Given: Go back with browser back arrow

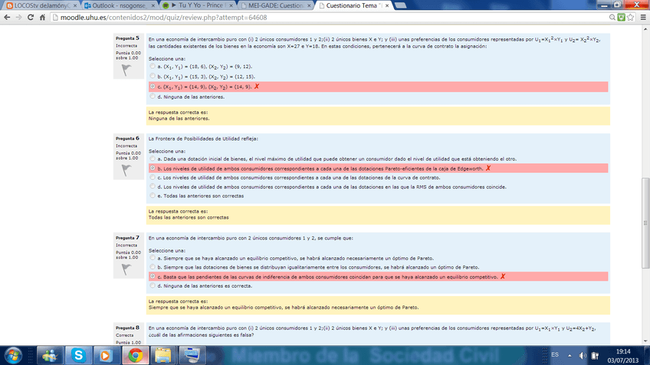Looking at the screenshot, I should [x=7, y=18].
